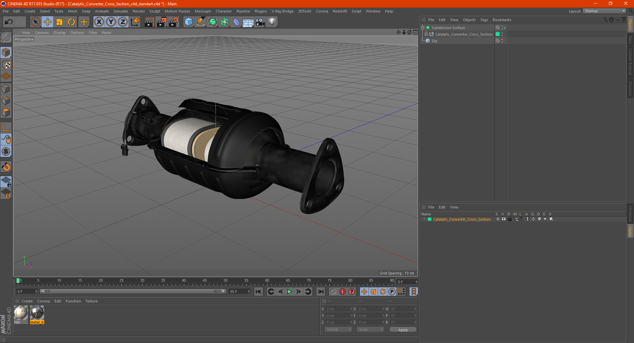Open the Objects manager search icon
The width and height of the screenshot is (634, 343).
pyautogui.click(x=605, y=20)
